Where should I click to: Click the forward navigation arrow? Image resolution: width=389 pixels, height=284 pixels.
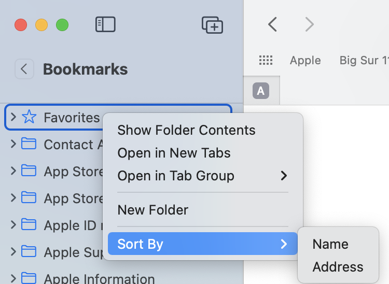(x=309, y=24)
